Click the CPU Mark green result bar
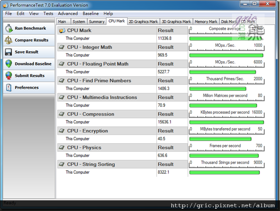 225,39
